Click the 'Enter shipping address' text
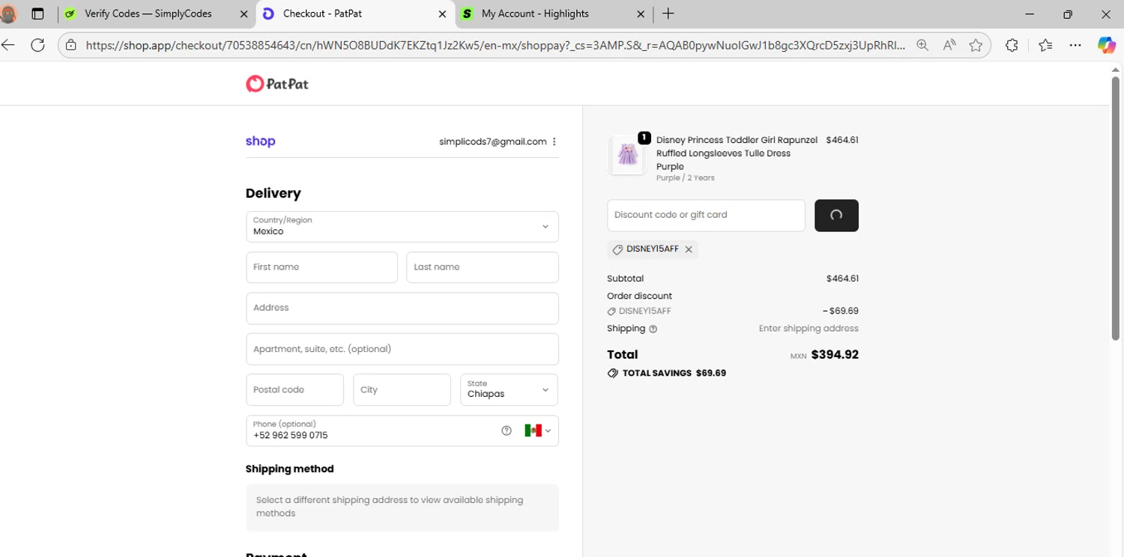Viewport: 1124px width, 557px height. pyautogui.click(x=809, y=329)
